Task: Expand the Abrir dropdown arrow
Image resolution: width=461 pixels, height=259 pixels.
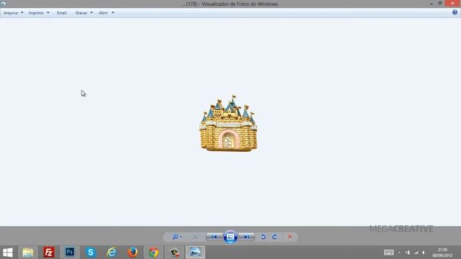Action: pos(112,13)
